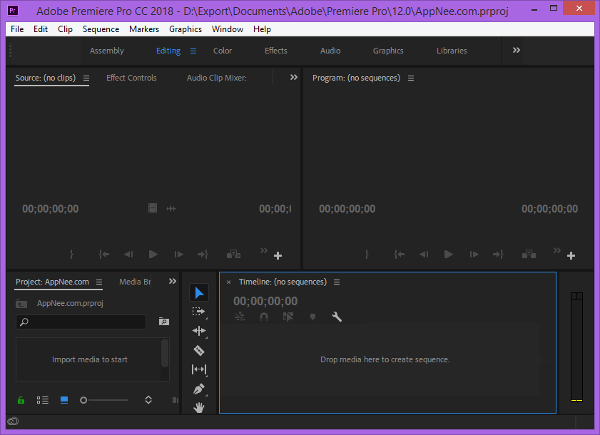The width and height of the screenshot is (600, 435).
Task: Switch Project panel to list view
Action: click(43, 400)
